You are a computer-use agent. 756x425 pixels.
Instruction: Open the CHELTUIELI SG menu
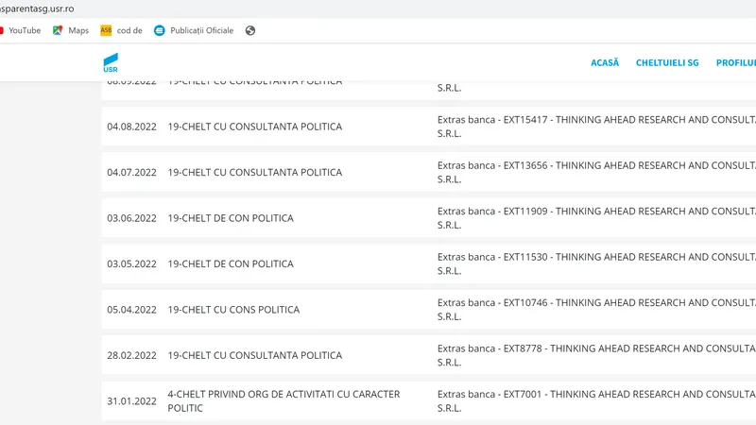[667, 62]
